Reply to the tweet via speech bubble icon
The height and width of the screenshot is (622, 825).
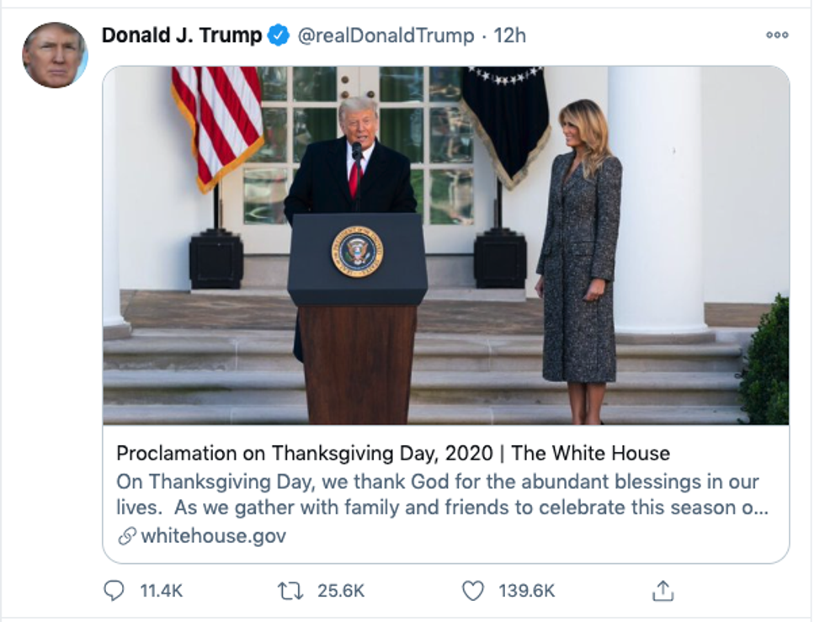(x=114, y=591)
